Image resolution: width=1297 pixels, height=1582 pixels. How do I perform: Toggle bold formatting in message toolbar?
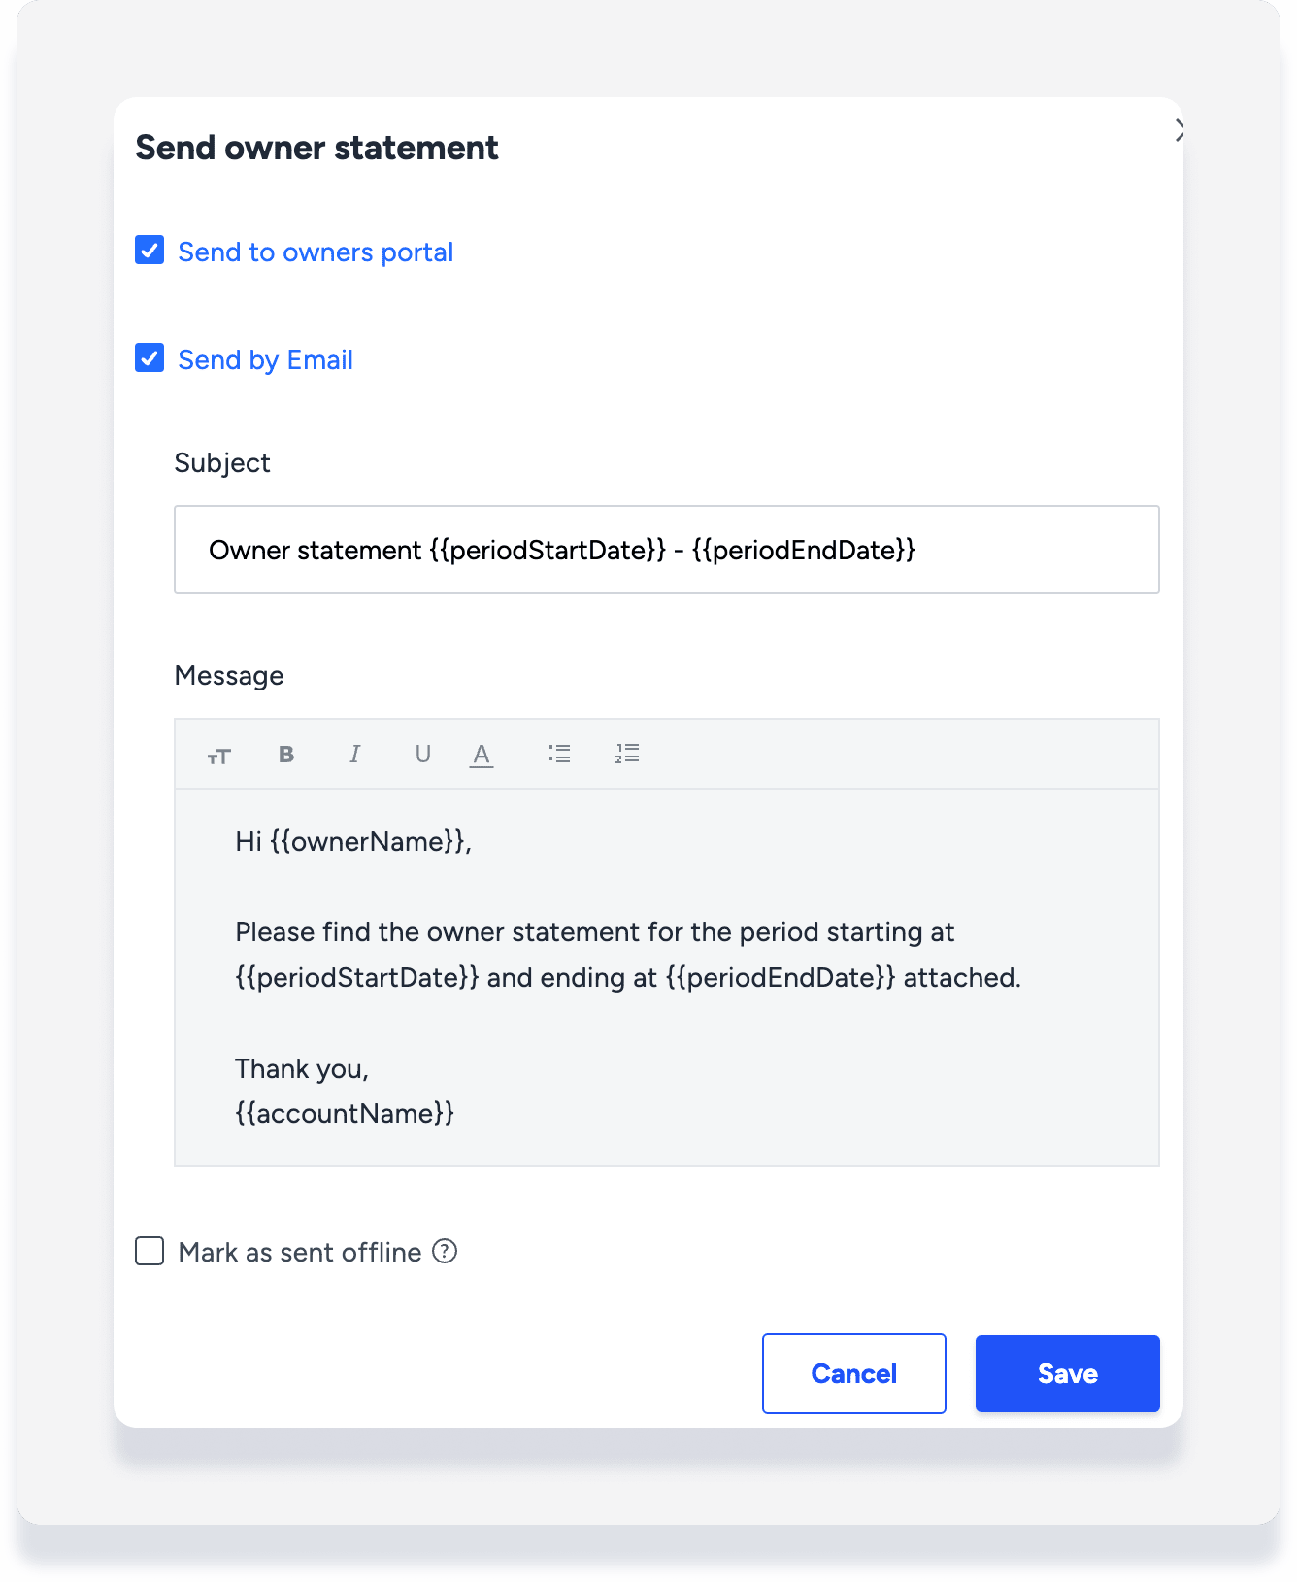pos(286,755)
